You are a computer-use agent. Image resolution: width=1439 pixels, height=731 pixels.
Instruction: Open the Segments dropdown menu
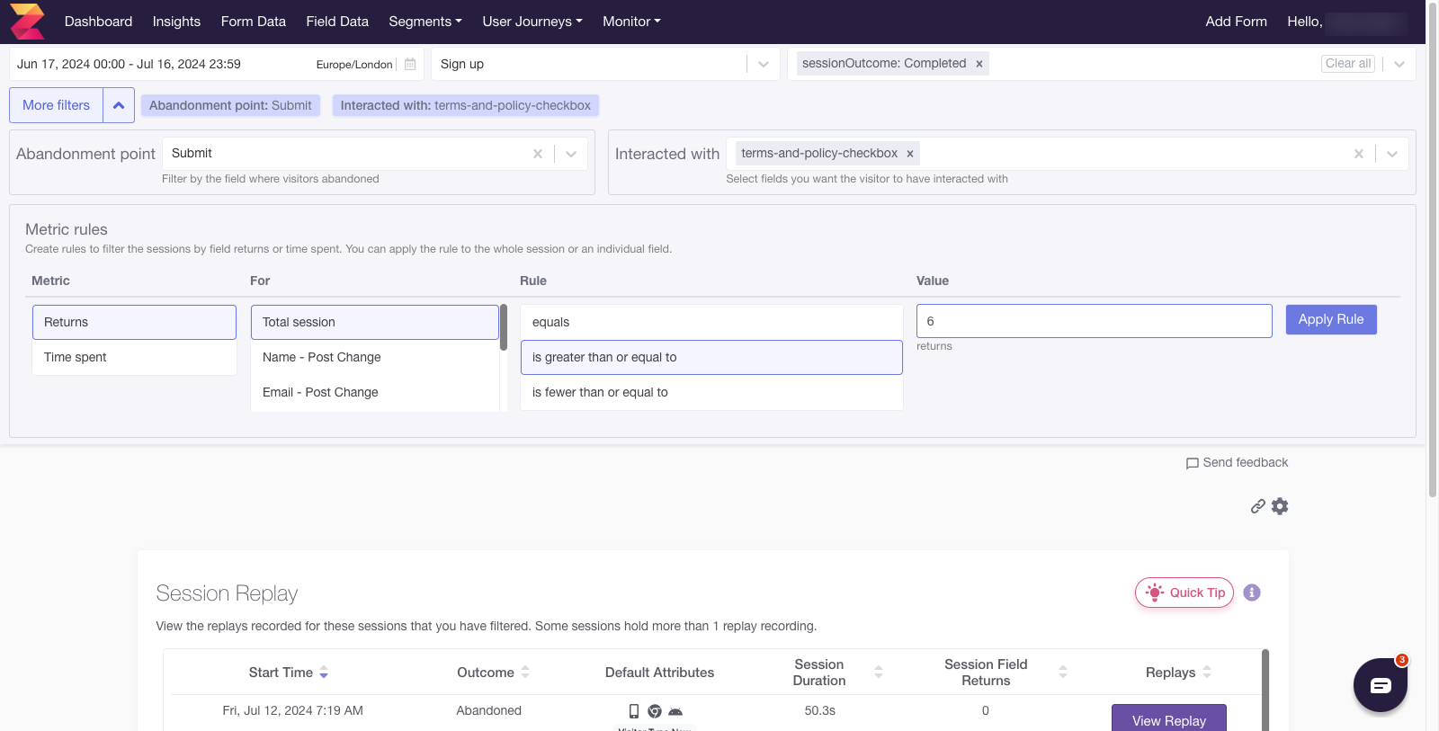(x=425, y=22)
